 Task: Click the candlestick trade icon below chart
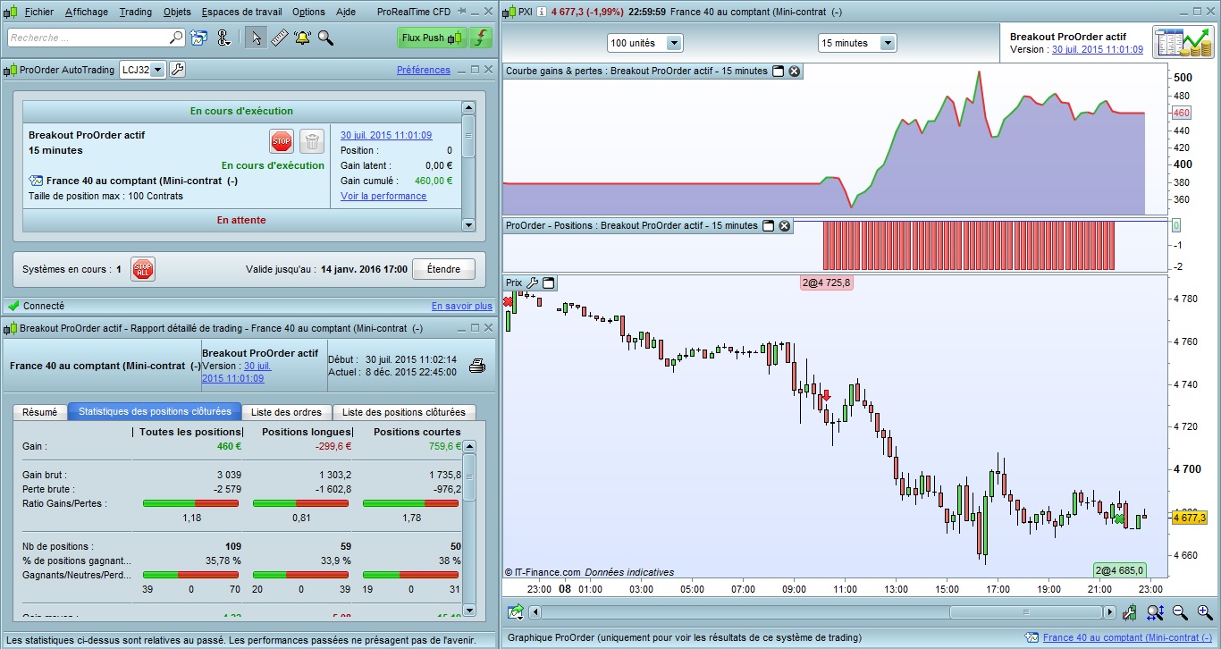click(1131, 612)
